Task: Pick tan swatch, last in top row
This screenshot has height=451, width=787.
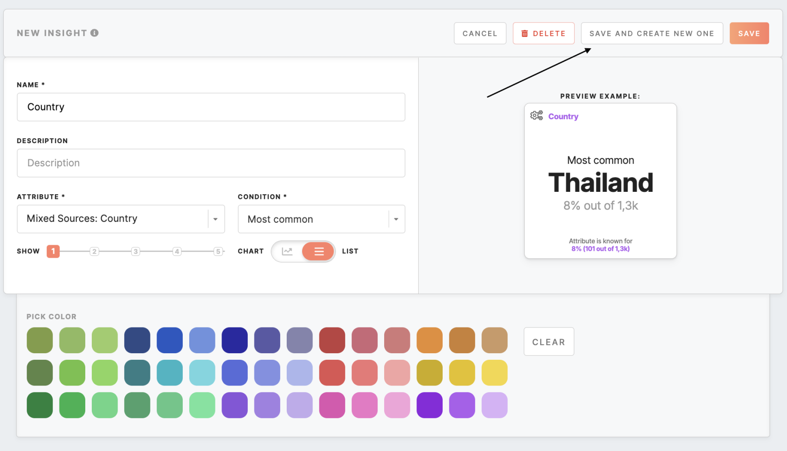Action: pos(495,340)
